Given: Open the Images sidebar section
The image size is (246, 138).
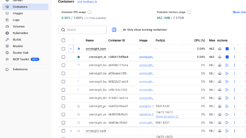Looking at the screenshot, I should point(25,13).
